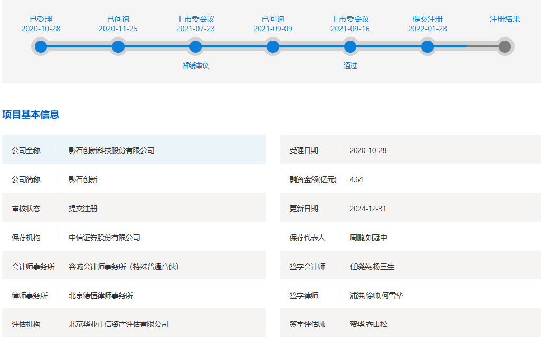Screen dimensions: 541x341
Task: Click the 受理日期 value 2020-10-28
Action: pos(368,150)
